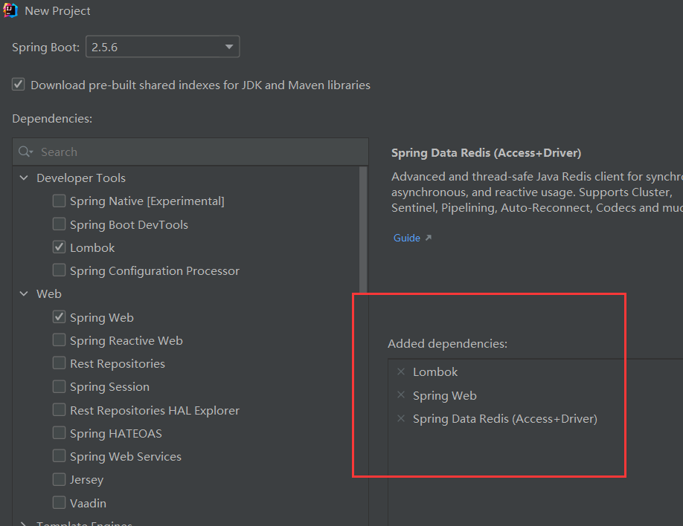This screenshot has width=683, height=526.
Task: Select Lombok in added dependencies list
Action: coord(435,372)
